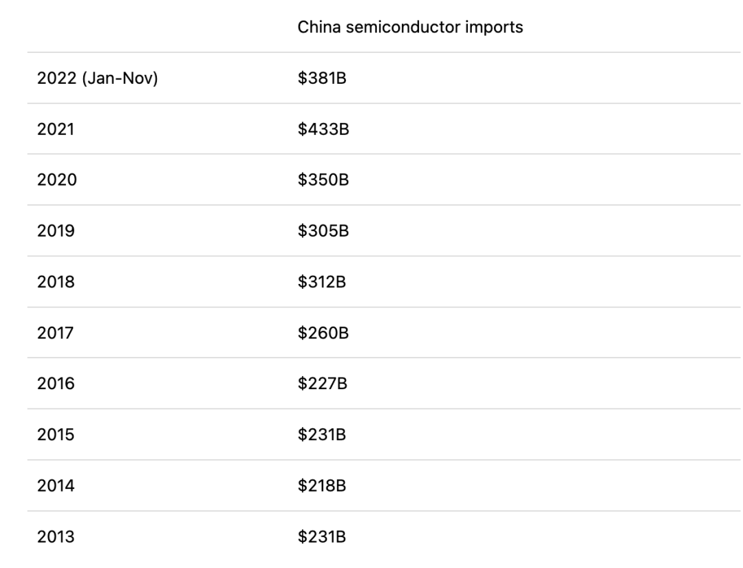
Task: Click the $227B import value
Action: click(x=323, y=383)
